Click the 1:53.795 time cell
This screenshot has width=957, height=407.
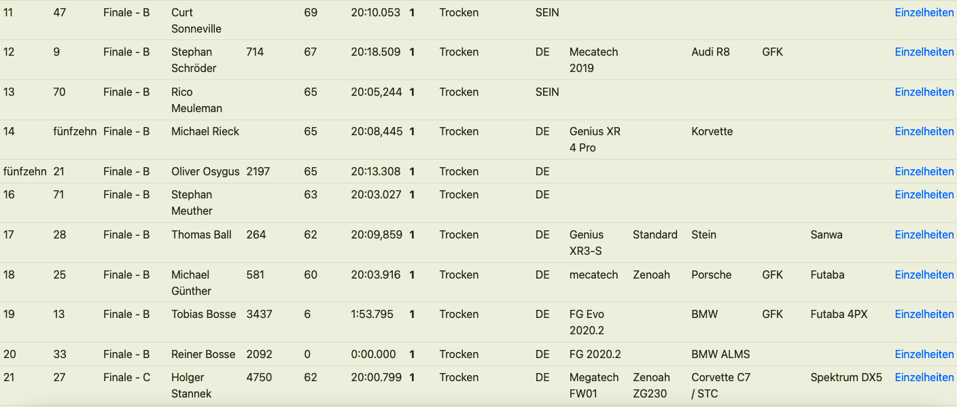[375, 315]
